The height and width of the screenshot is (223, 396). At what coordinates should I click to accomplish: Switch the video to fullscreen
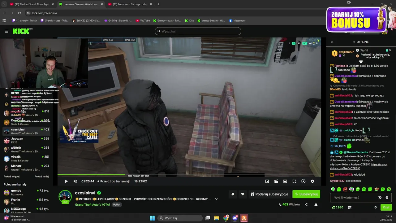[x=294, y=181]
